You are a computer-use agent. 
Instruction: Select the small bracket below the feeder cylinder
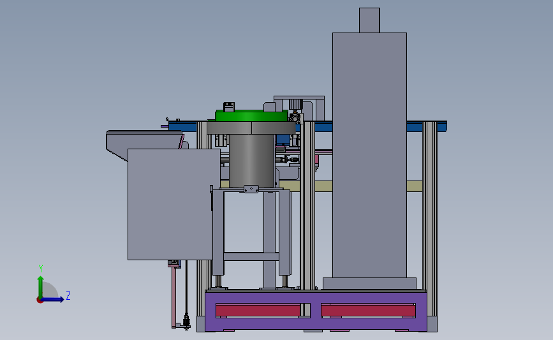pyautogui.click(x=251, y=189)
